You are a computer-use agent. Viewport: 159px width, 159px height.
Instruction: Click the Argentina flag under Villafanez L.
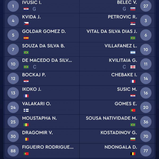pos(133,52)
